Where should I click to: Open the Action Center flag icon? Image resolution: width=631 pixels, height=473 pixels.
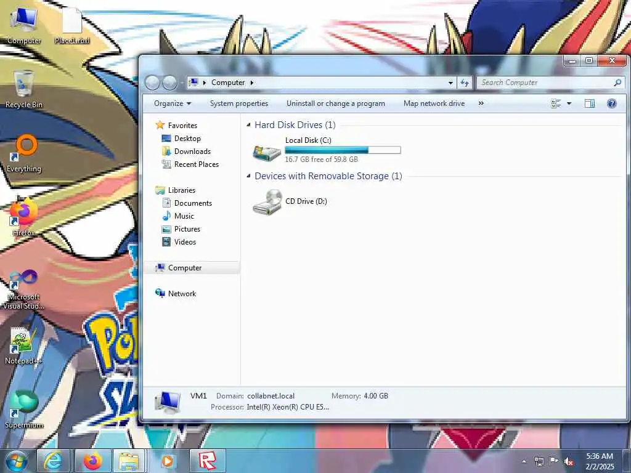(554, 461)
